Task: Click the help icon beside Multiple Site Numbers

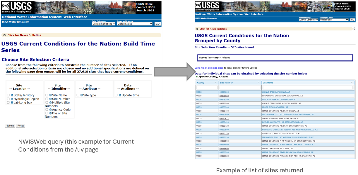Action: pyautogui.click(x=50, y=103)
